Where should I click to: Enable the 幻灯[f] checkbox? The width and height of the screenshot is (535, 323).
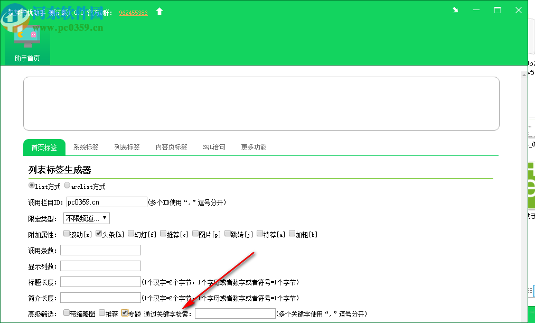131,234
